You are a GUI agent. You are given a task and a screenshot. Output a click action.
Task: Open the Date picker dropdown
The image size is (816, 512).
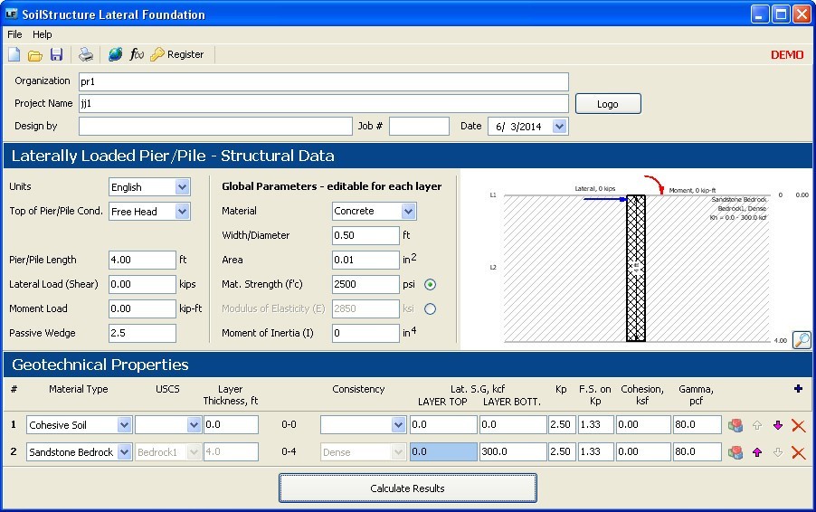click(559, 126)
